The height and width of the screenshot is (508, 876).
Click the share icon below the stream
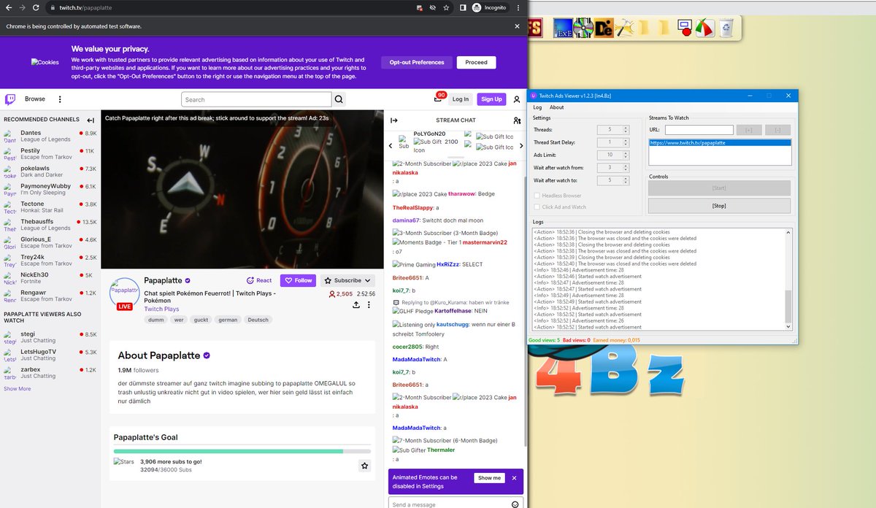356,305
